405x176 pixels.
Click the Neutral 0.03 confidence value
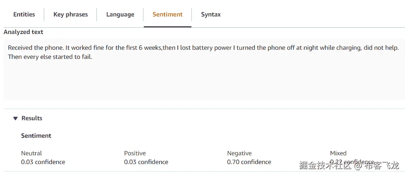43,162
